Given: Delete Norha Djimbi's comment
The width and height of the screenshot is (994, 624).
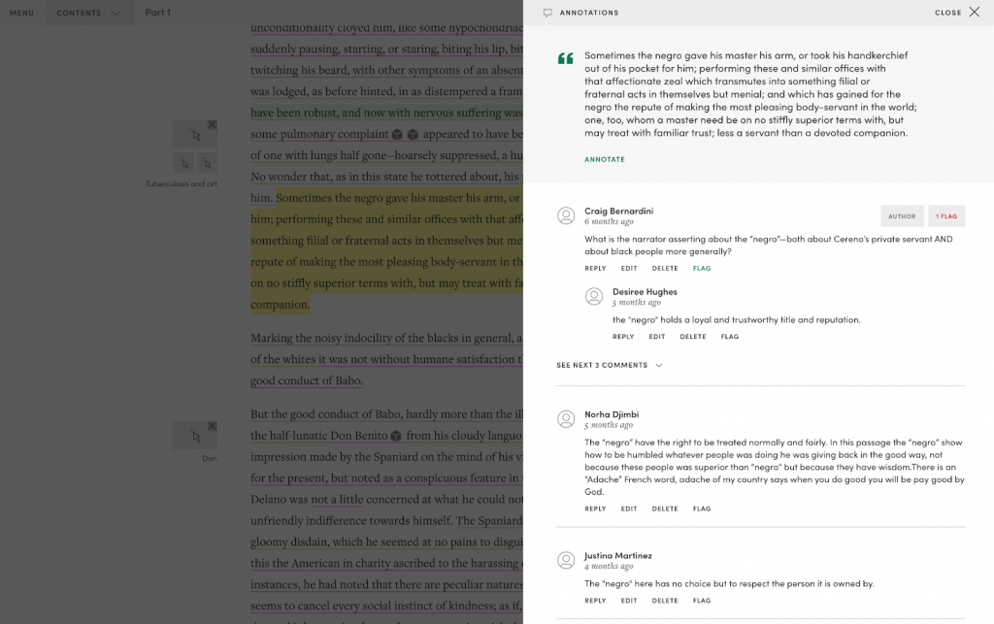Looking at the screenshot, I should (x=665, y=509).
